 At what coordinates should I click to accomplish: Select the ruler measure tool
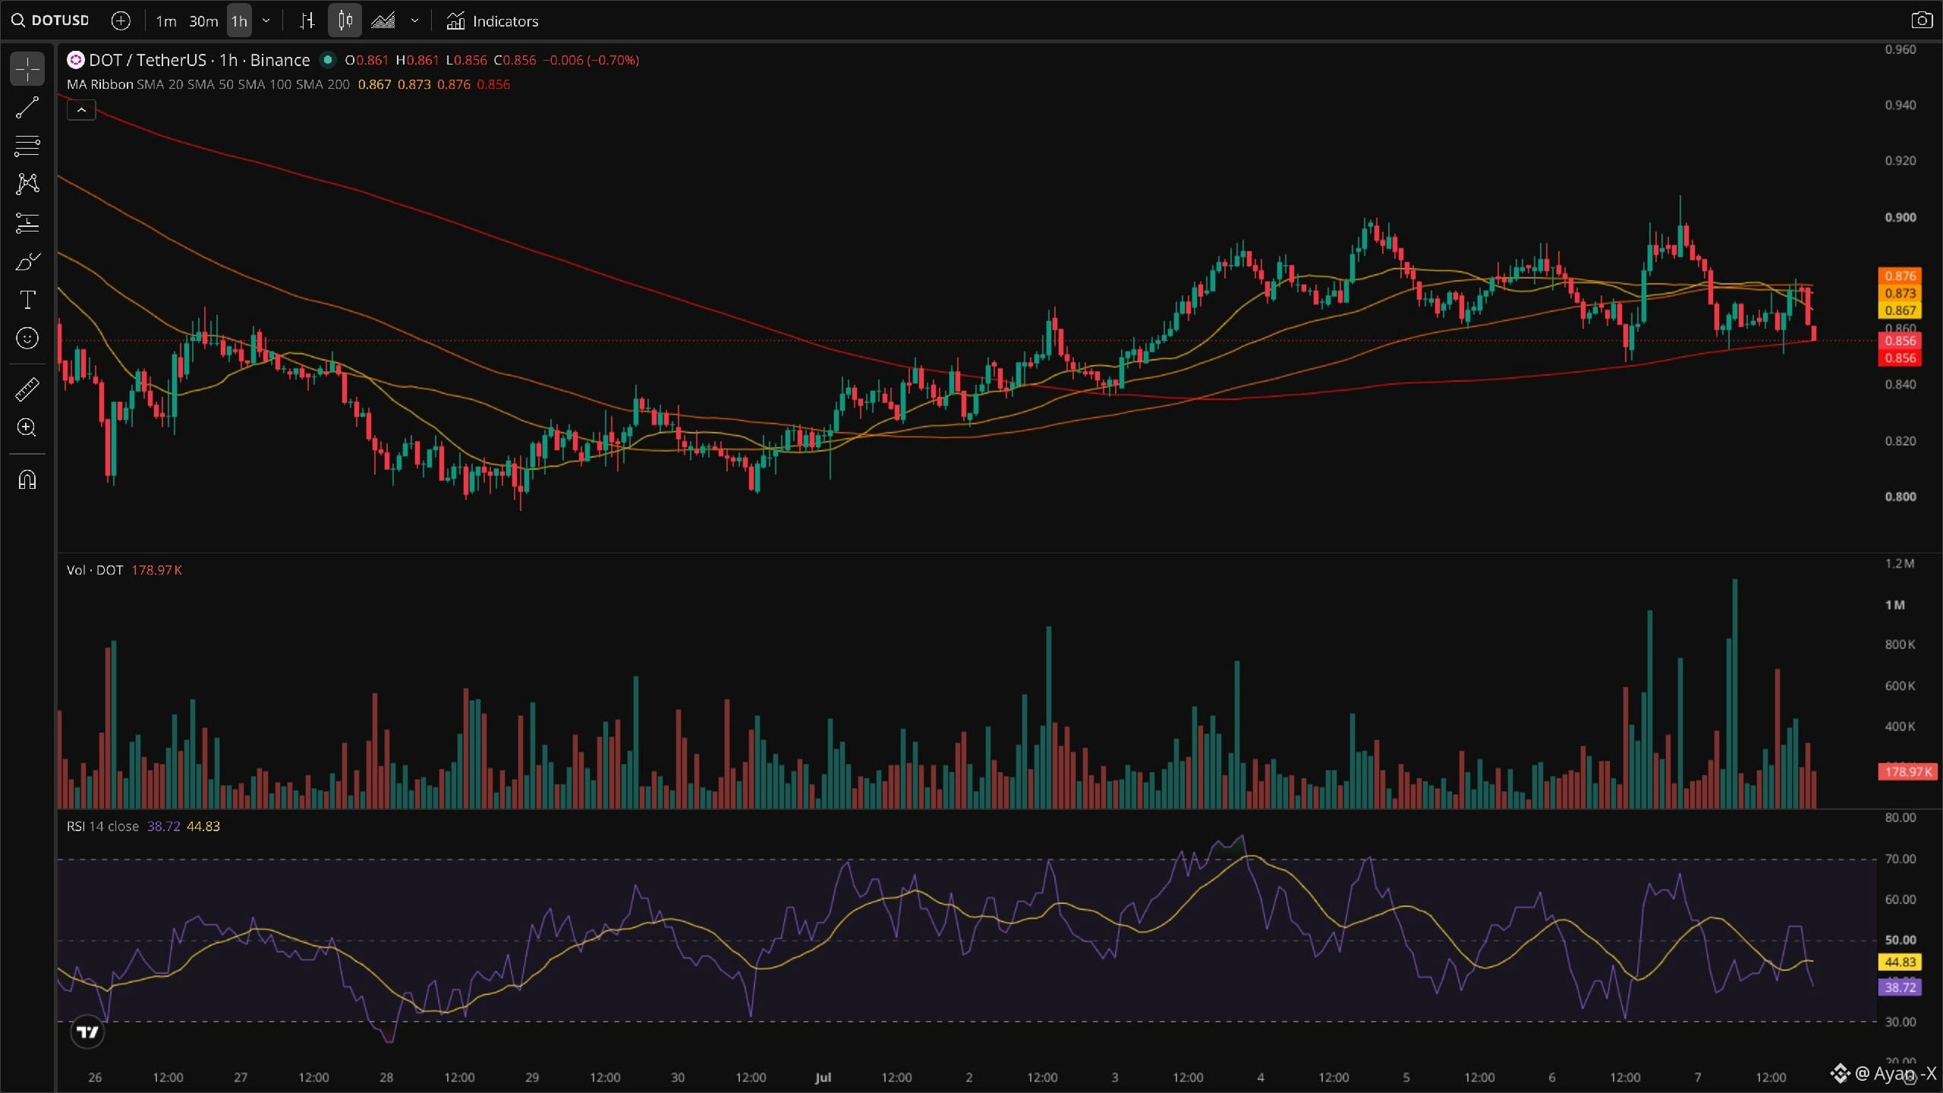pos(27,389)
